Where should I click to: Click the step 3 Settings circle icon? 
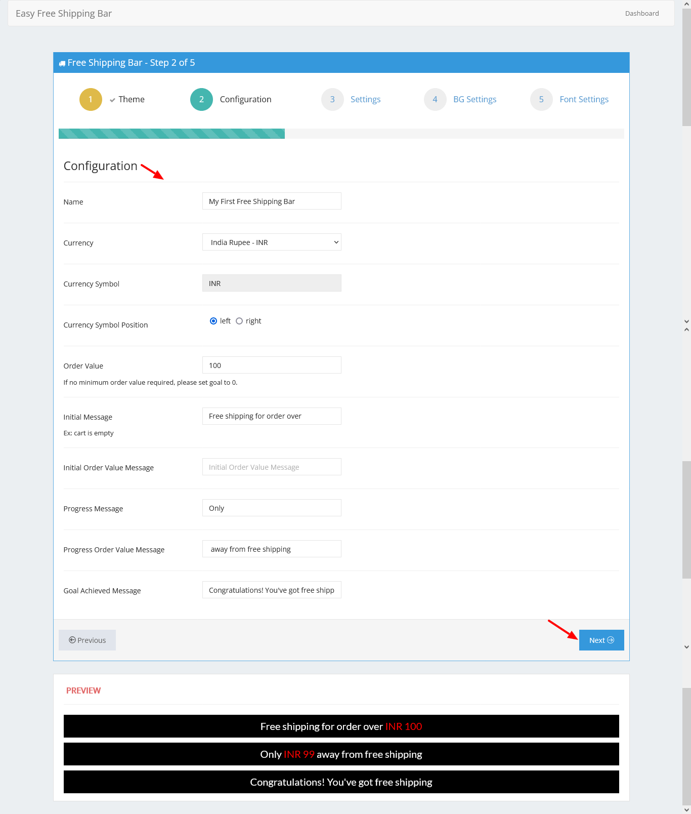click(332, 99)
